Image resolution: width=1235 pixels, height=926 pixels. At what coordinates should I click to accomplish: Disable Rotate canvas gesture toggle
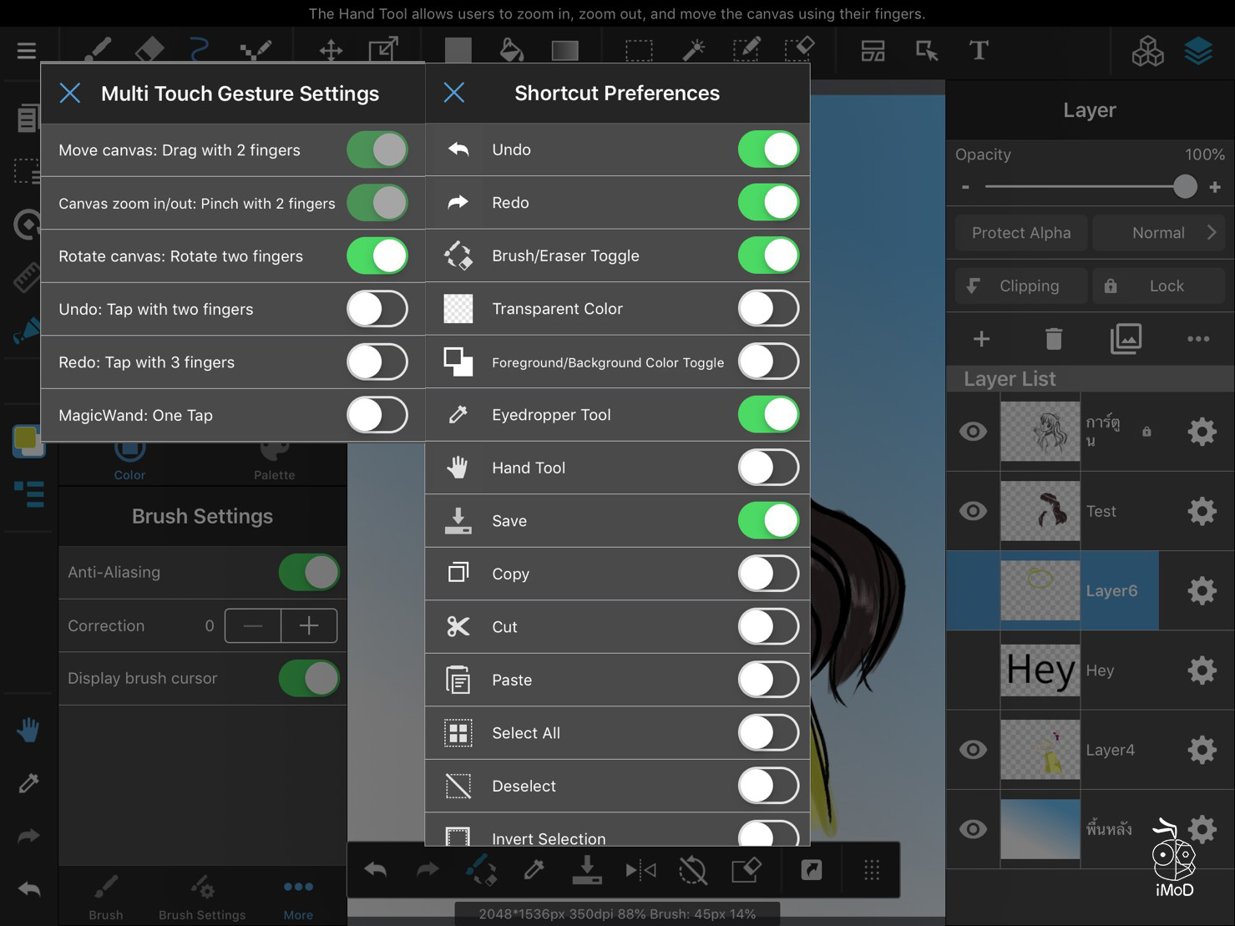pyautogui.click(x=377, y=256)
